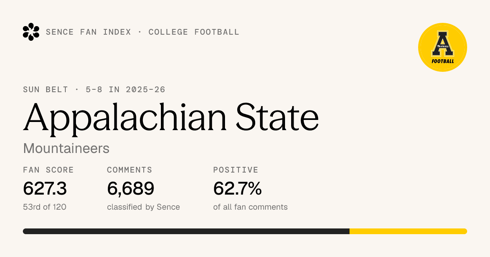Click the COLLEGE FOOTBALL header label
490x257 pixels.
pyautogui.click(x=194, y=32)
